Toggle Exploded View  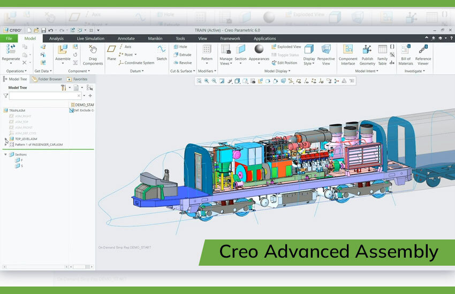[x=286, y=47]
